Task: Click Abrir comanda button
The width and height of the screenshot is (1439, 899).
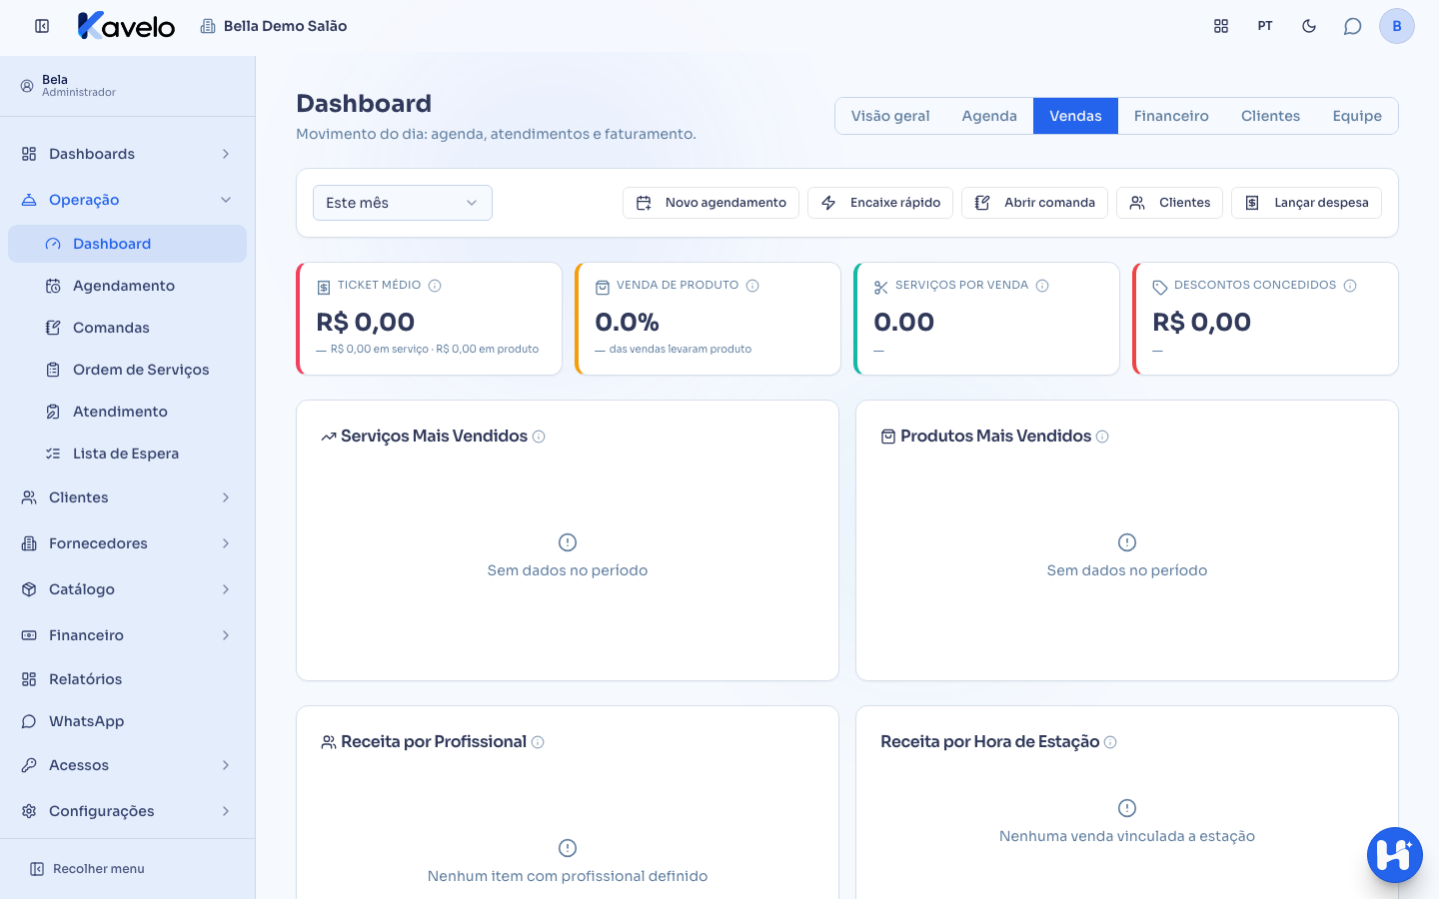Action: click(x=1034, y=203)
